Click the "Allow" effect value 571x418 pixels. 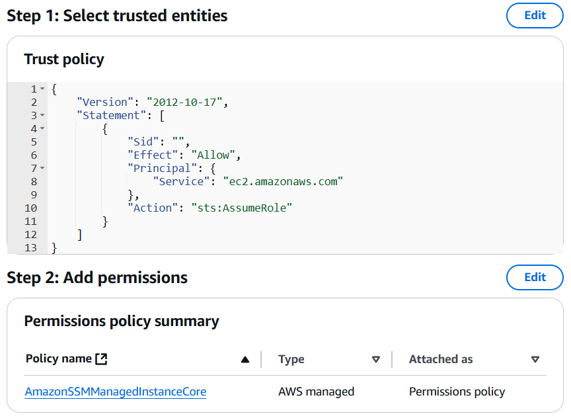click(213, 155)
